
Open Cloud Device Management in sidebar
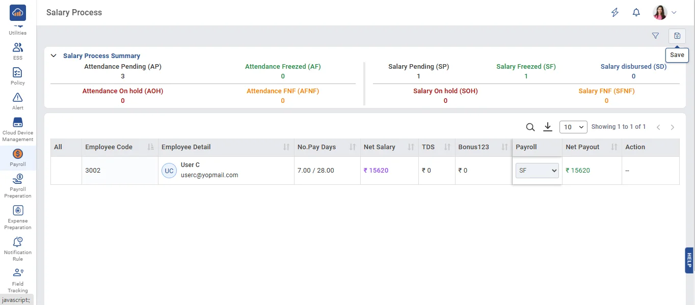pos(18,129)
